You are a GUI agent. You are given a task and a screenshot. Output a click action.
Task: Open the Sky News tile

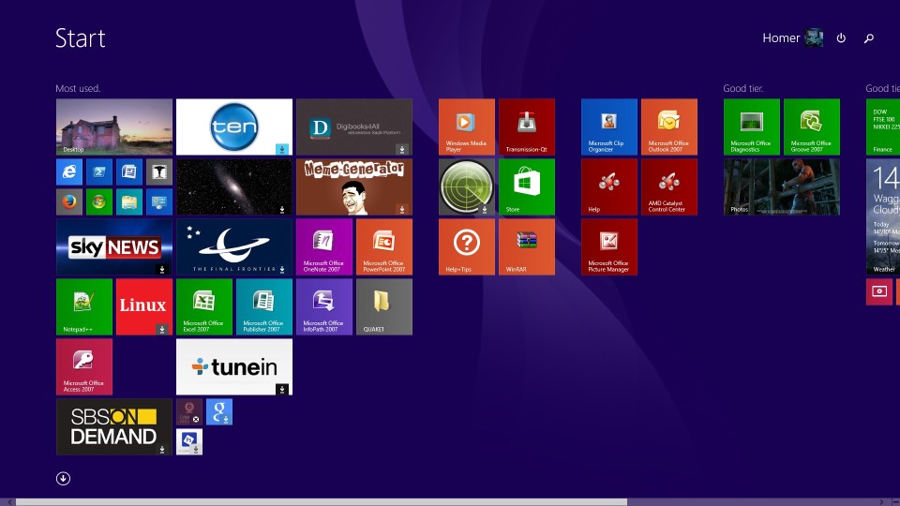[x=114, y=246]
